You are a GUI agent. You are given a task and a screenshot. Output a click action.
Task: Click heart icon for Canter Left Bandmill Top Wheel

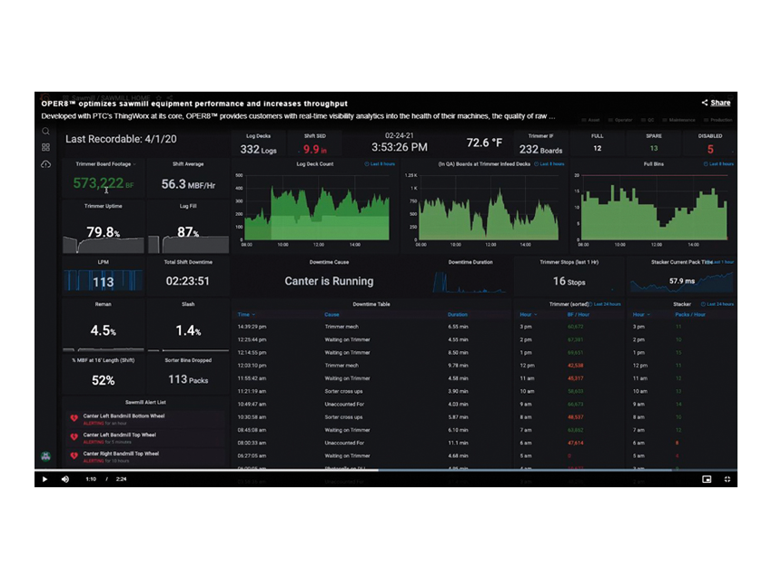click(74, 436)
